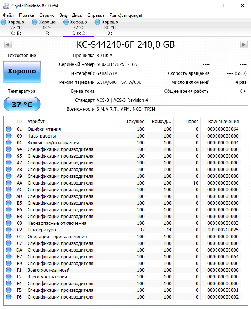Image resolution: width=251 pixels, height=309 pixels.
Task: Click raw value 001F002C0025
Action: click(x=223, y=230)
